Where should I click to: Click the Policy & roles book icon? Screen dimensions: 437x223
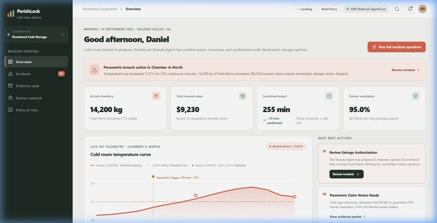click(x=10, y=110)
